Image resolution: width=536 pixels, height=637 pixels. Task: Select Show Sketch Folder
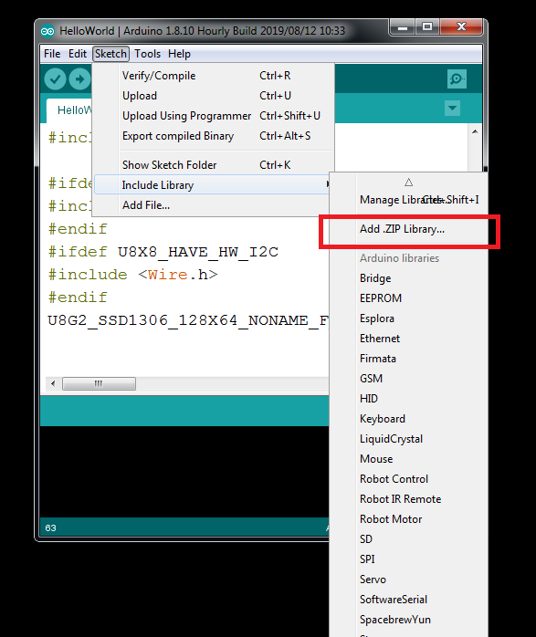214,165
